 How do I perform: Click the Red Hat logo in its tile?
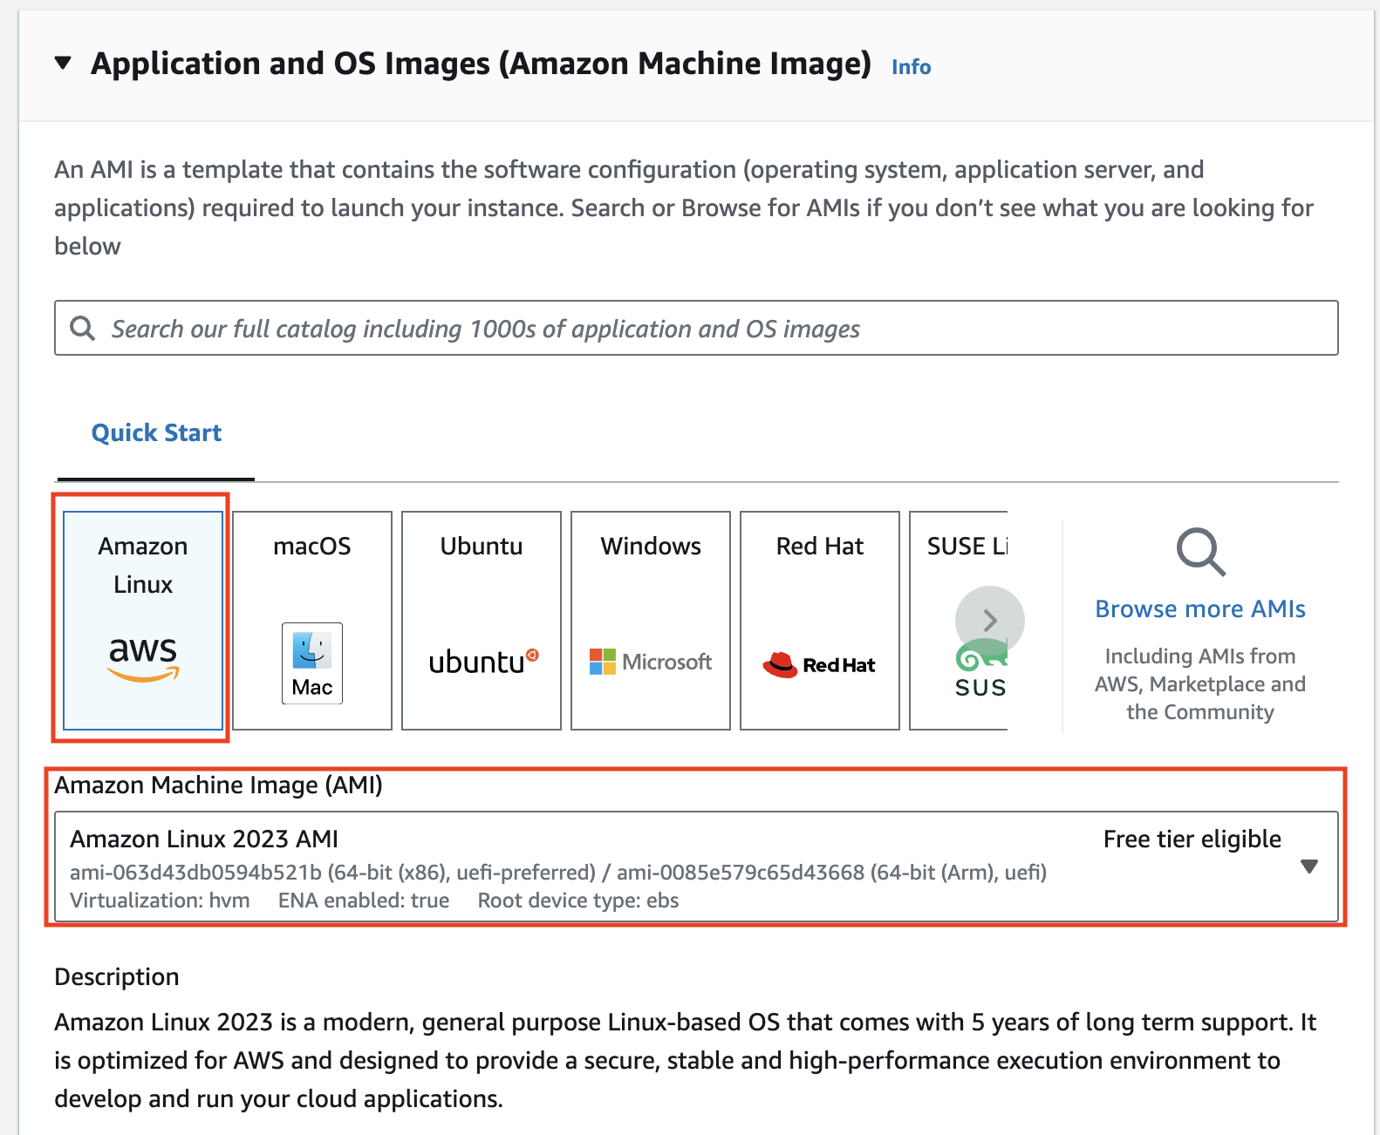pos(819,664)
